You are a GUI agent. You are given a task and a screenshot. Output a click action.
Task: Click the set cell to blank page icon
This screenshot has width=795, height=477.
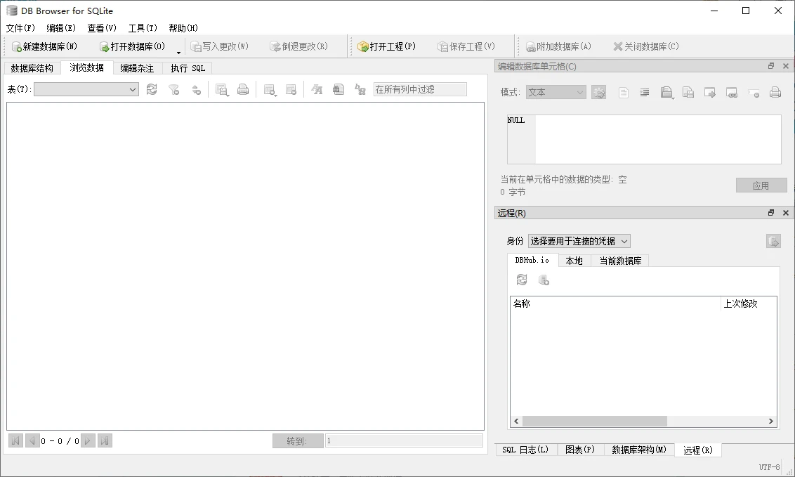tap(623, 92)
